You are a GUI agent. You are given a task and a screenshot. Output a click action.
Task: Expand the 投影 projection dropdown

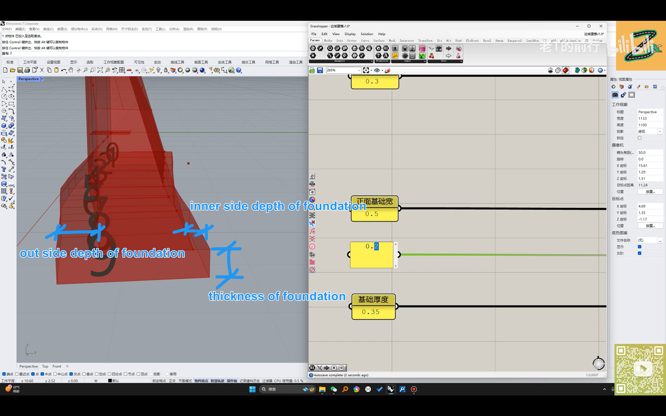click(x=660, y=132)
